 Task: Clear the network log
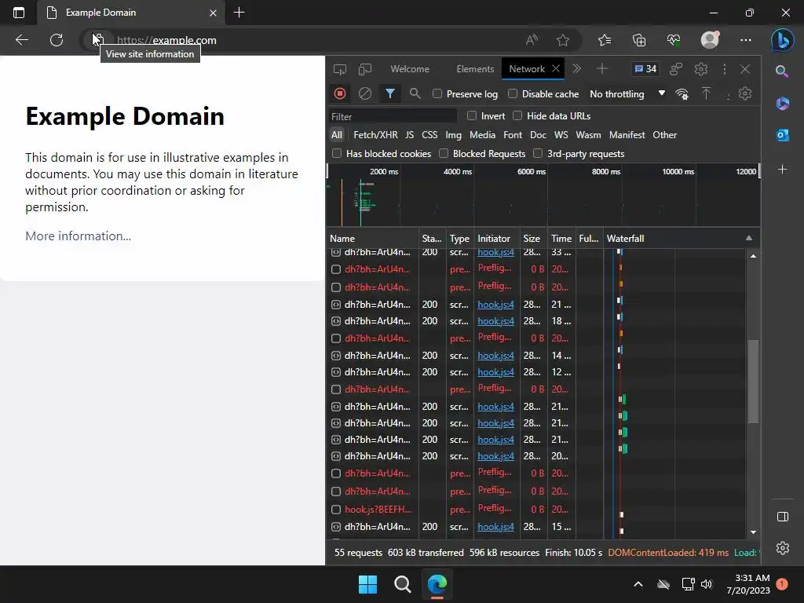tap(364, 94)
